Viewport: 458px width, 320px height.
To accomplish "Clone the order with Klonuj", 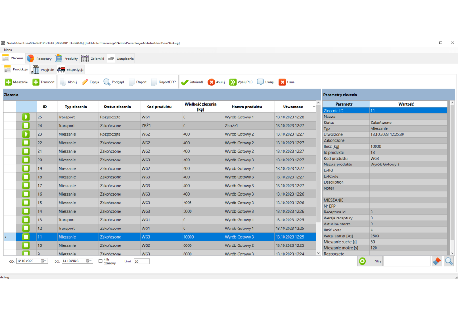I will [68, 82].
